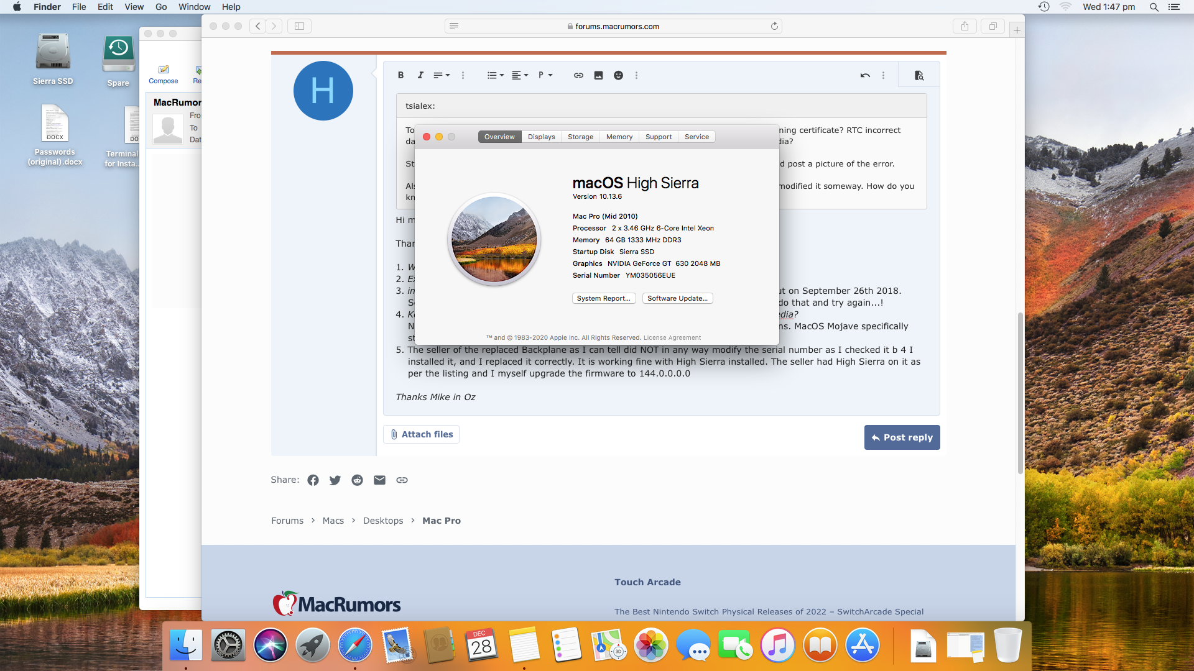Click the Post reply button
1194x671 pixels.
[902, 437]
